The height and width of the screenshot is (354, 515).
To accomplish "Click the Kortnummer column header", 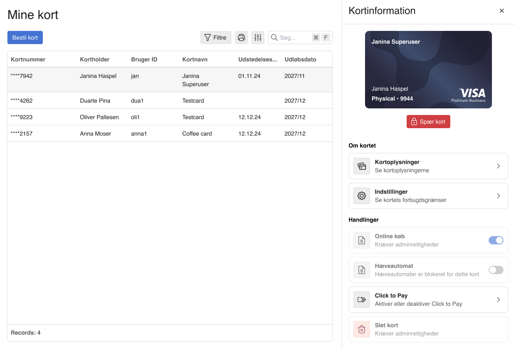I will tap(28, 59).
